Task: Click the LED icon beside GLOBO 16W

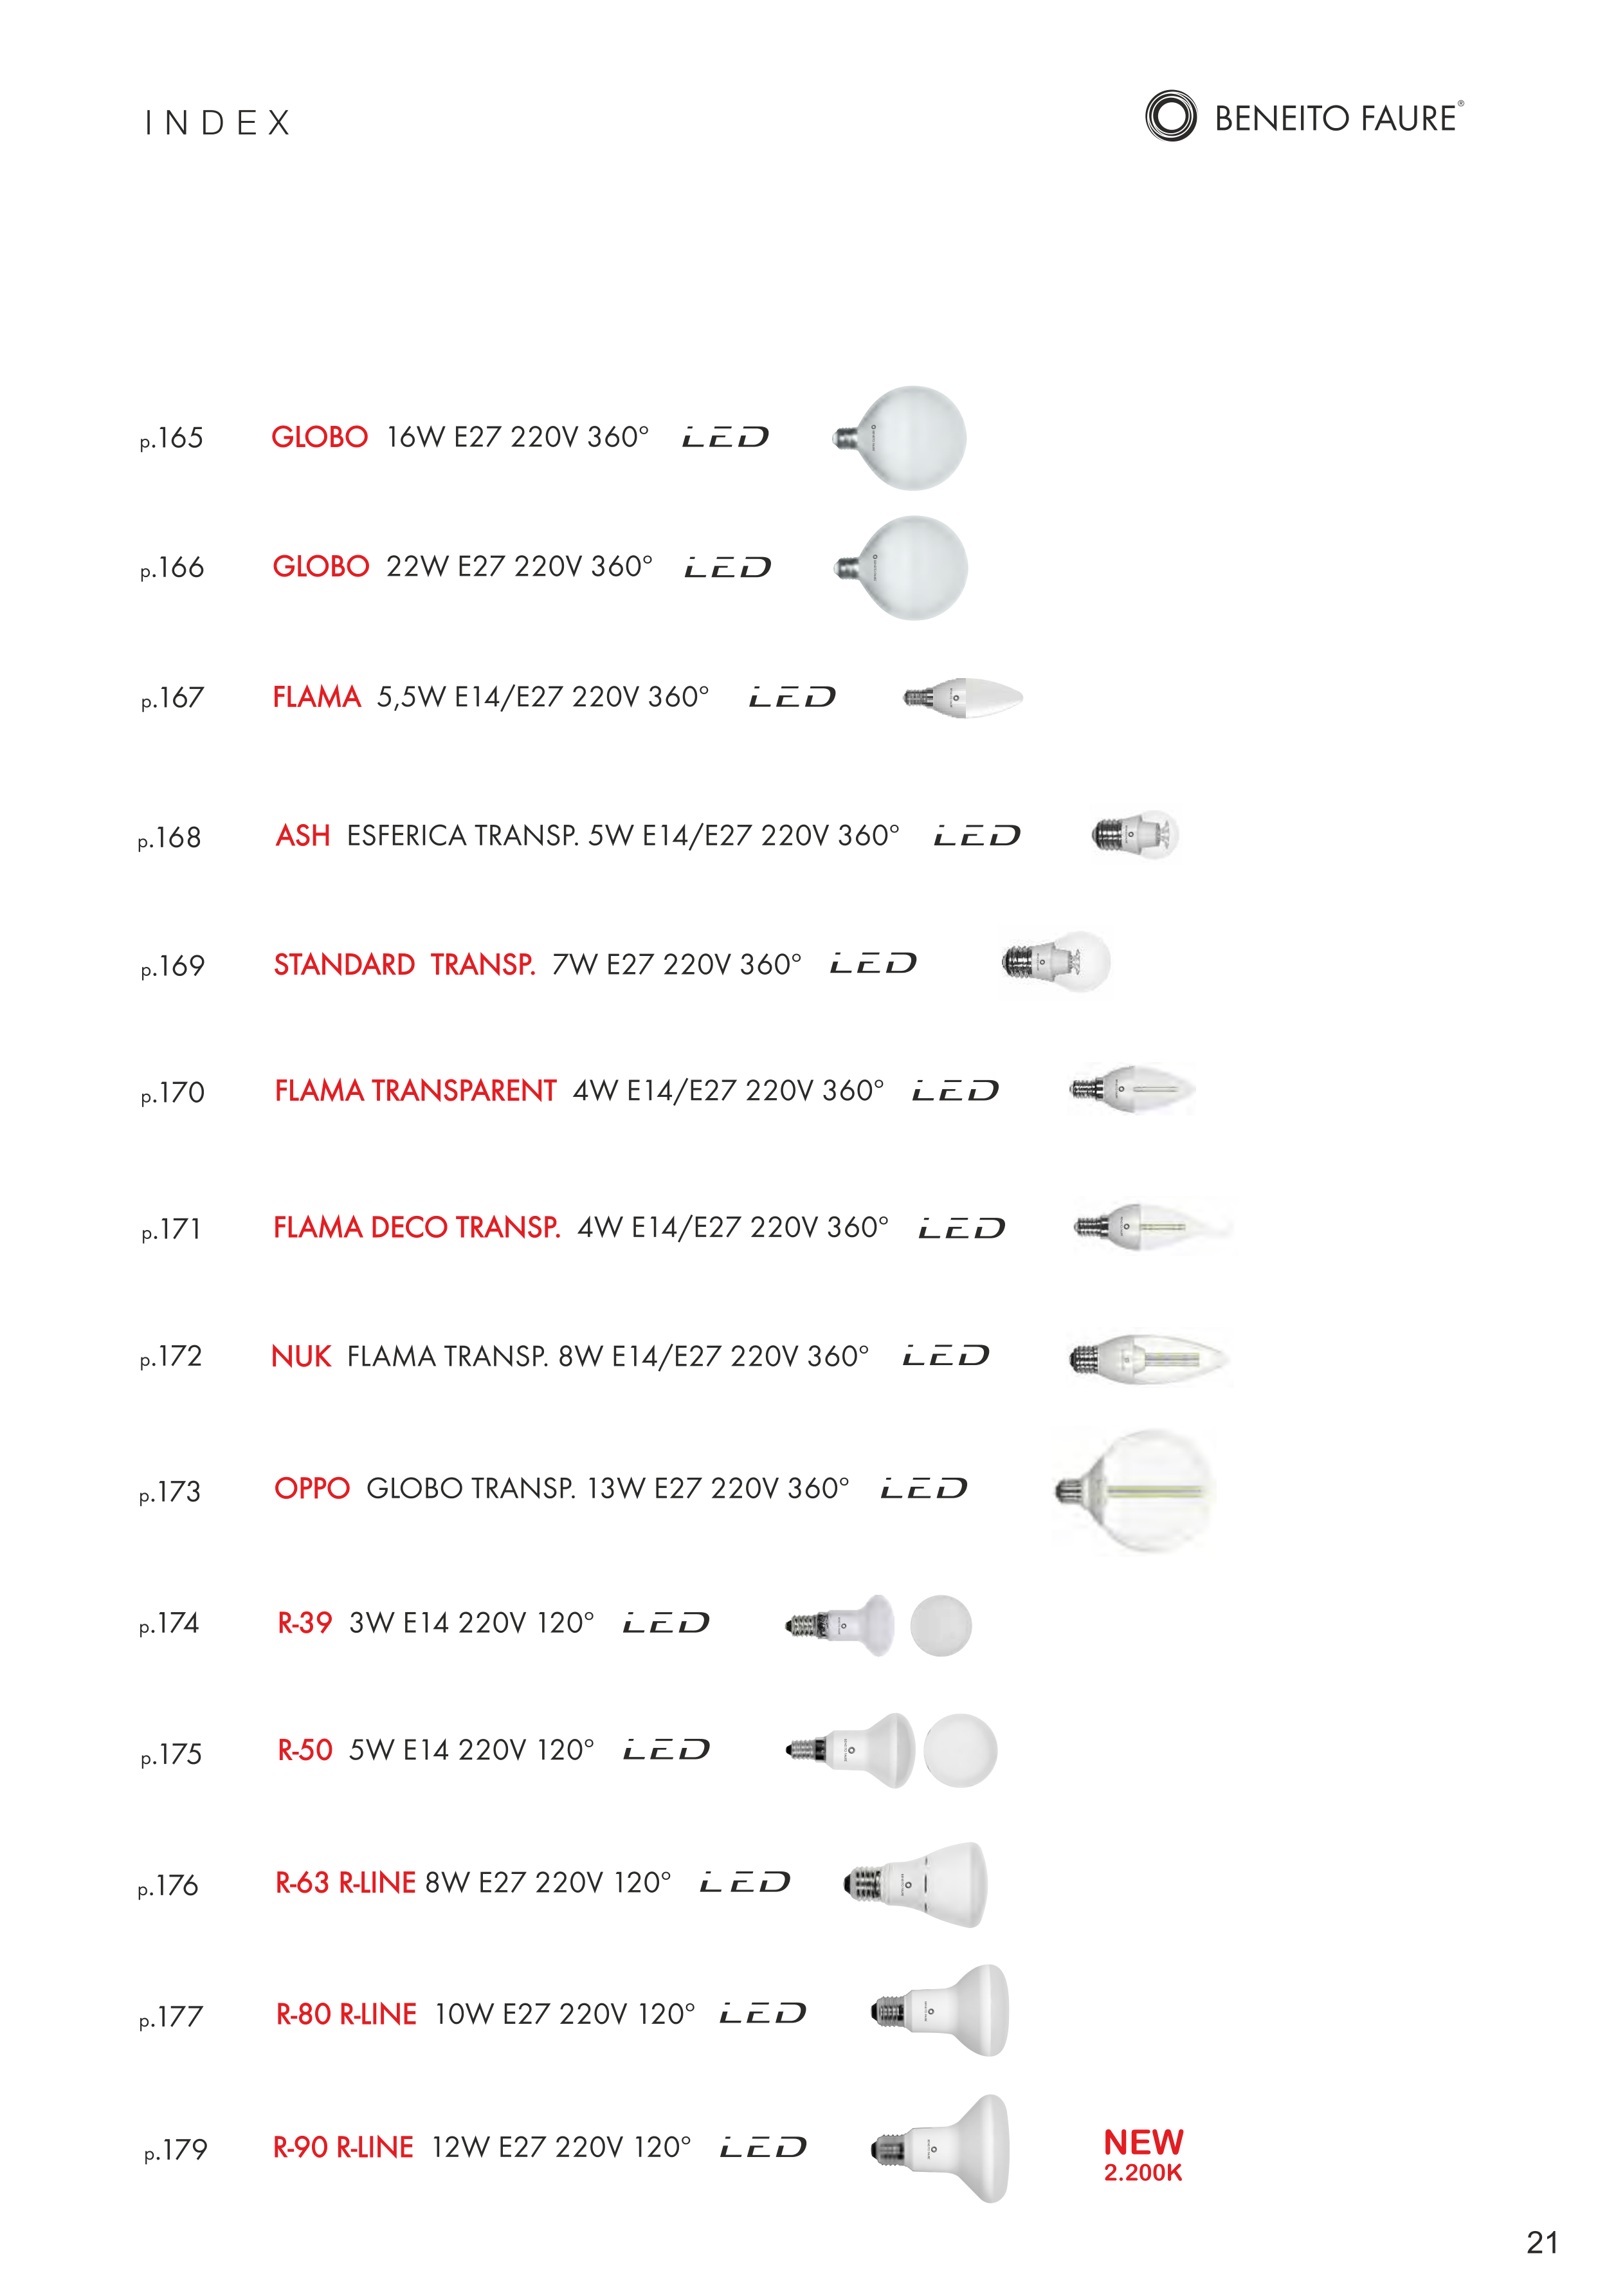Action: (725, 437)
